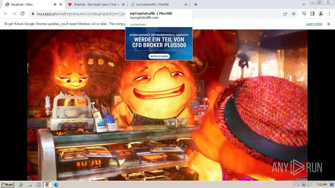Bookmark this tab with the star
335x188 pixels.
[x=294, y=14]
